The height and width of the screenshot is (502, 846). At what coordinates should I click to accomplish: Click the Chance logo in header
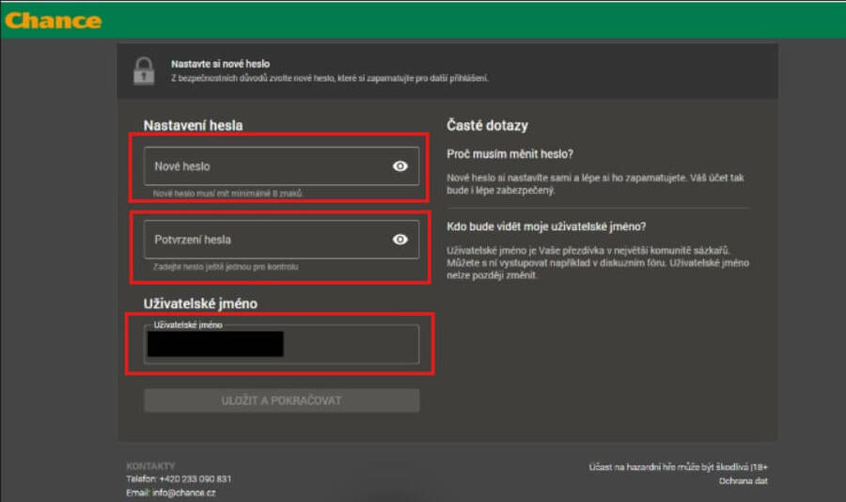pos(53,21)
